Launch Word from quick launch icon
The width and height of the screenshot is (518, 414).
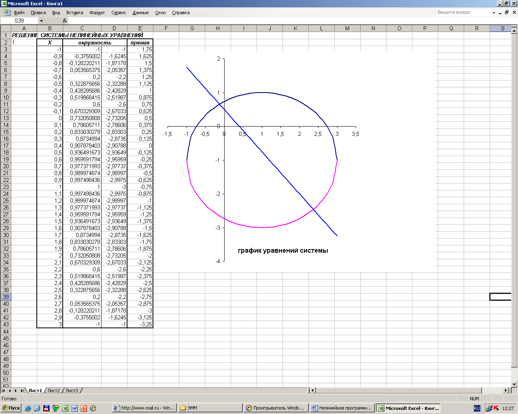click(x=74, y=408)
